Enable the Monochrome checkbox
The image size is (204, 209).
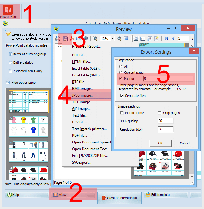pyautogui.click(x=122, y=113)
